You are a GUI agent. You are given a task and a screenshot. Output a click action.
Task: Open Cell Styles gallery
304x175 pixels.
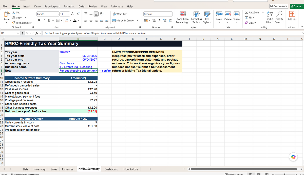[207, 17]
